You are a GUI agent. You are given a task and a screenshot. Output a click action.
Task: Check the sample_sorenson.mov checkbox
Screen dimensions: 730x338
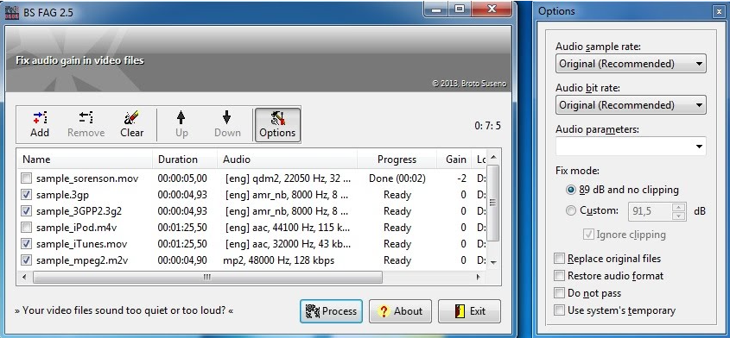point(27,178)
